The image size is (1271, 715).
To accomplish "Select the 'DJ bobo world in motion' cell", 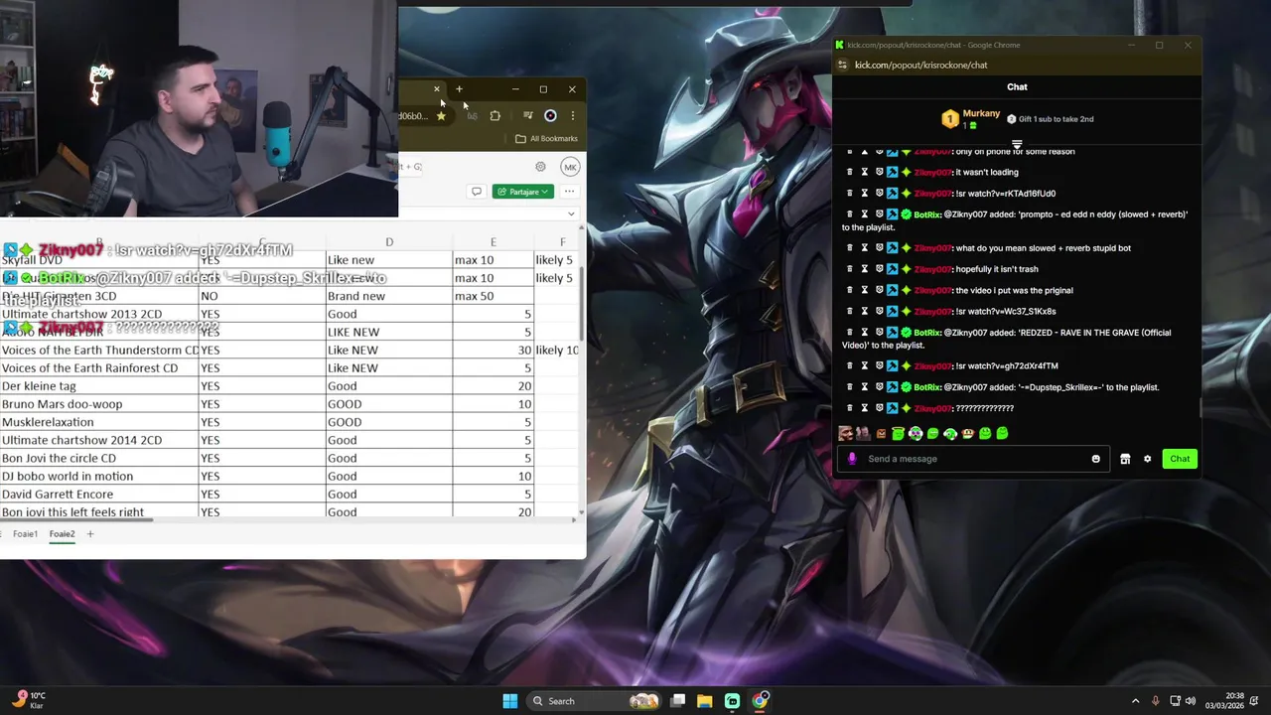I will [99, 477].
